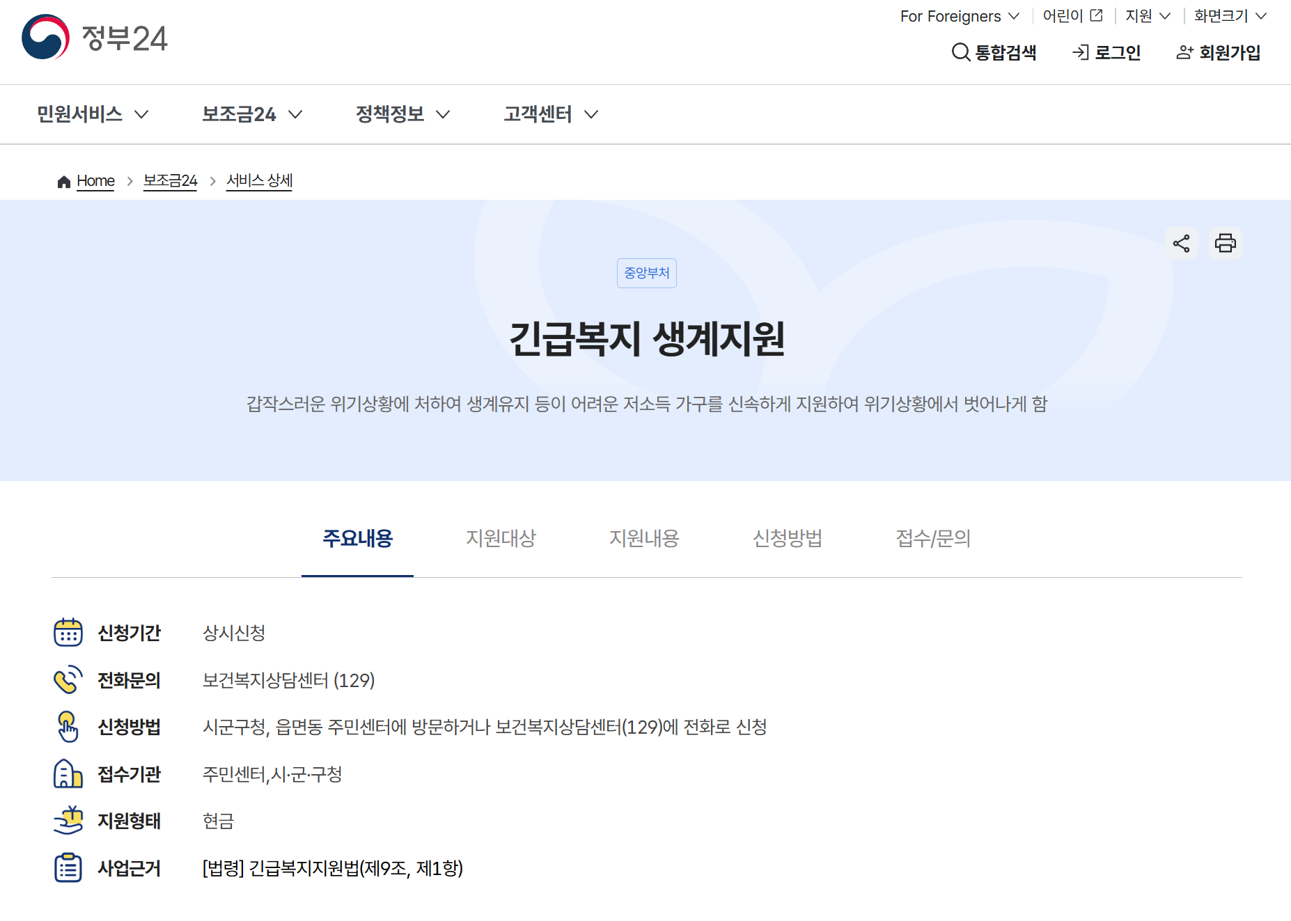Expand the 화면크기 dropdown
1291x921 pixels.
pos(1228,15)
